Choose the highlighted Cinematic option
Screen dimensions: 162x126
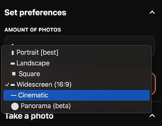click(x=33, y=95)
